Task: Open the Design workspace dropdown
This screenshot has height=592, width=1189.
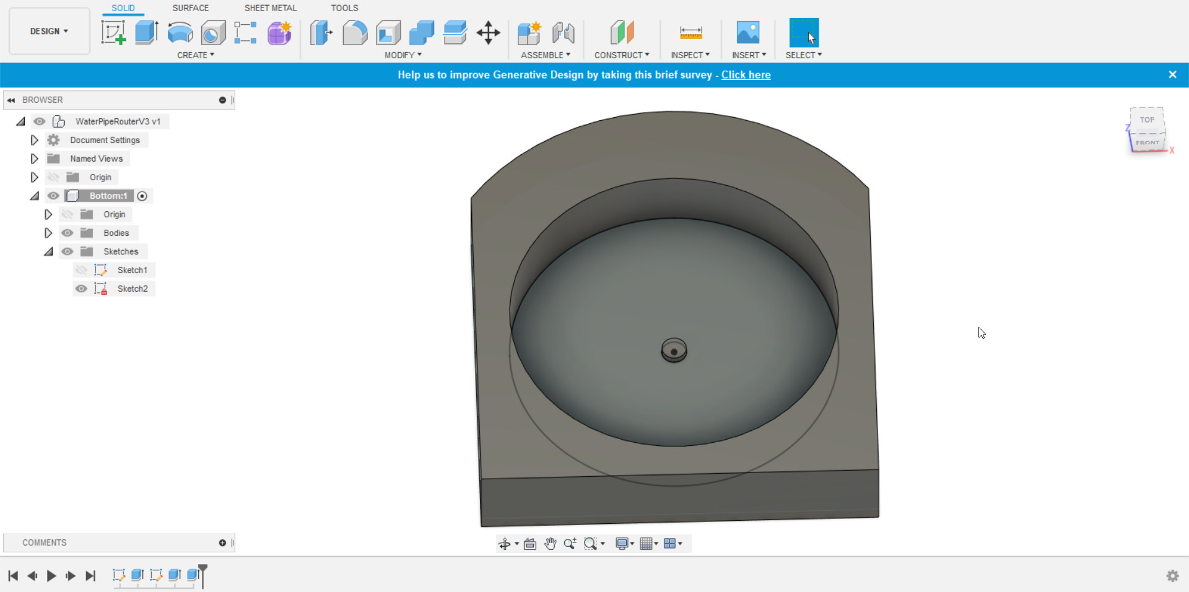Action: coord(49,31)
